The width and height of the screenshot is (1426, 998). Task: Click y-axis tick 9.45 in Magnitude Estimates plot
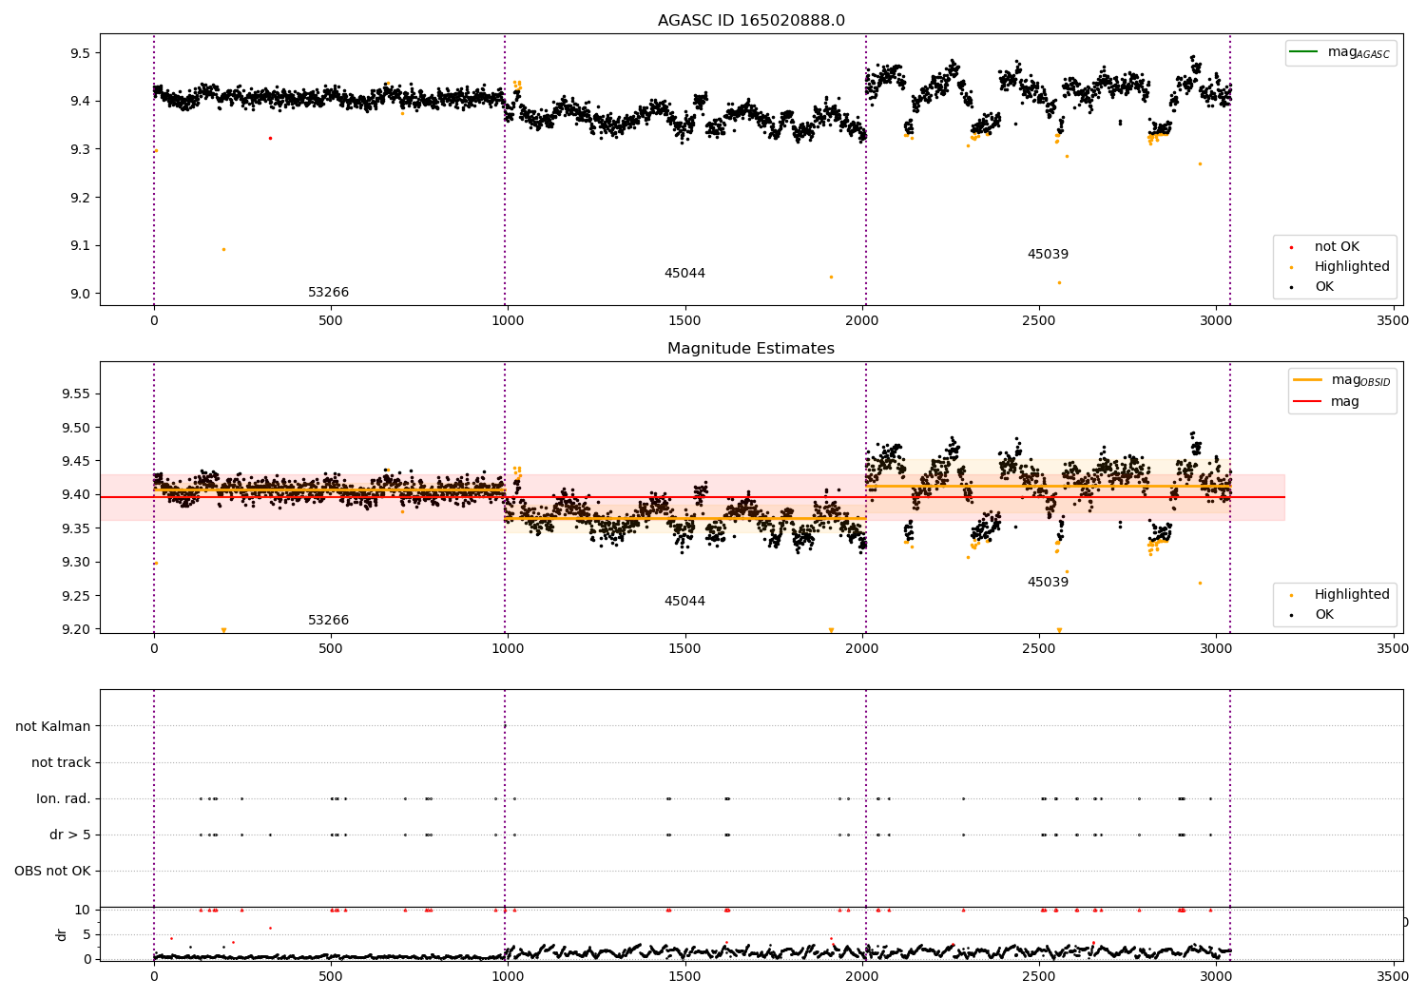coord(76,462)
